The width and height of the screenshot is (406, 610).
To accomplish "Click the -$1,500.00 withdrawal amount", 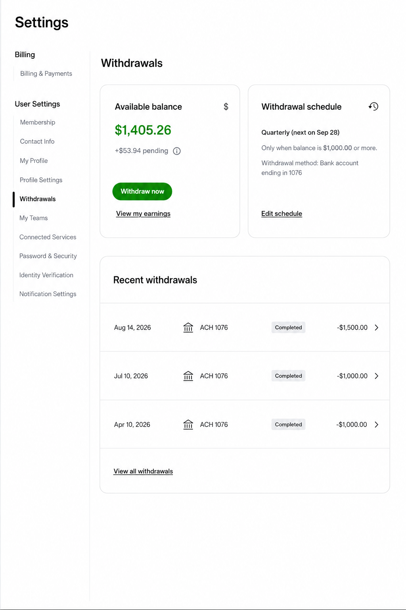I will 352,328.
